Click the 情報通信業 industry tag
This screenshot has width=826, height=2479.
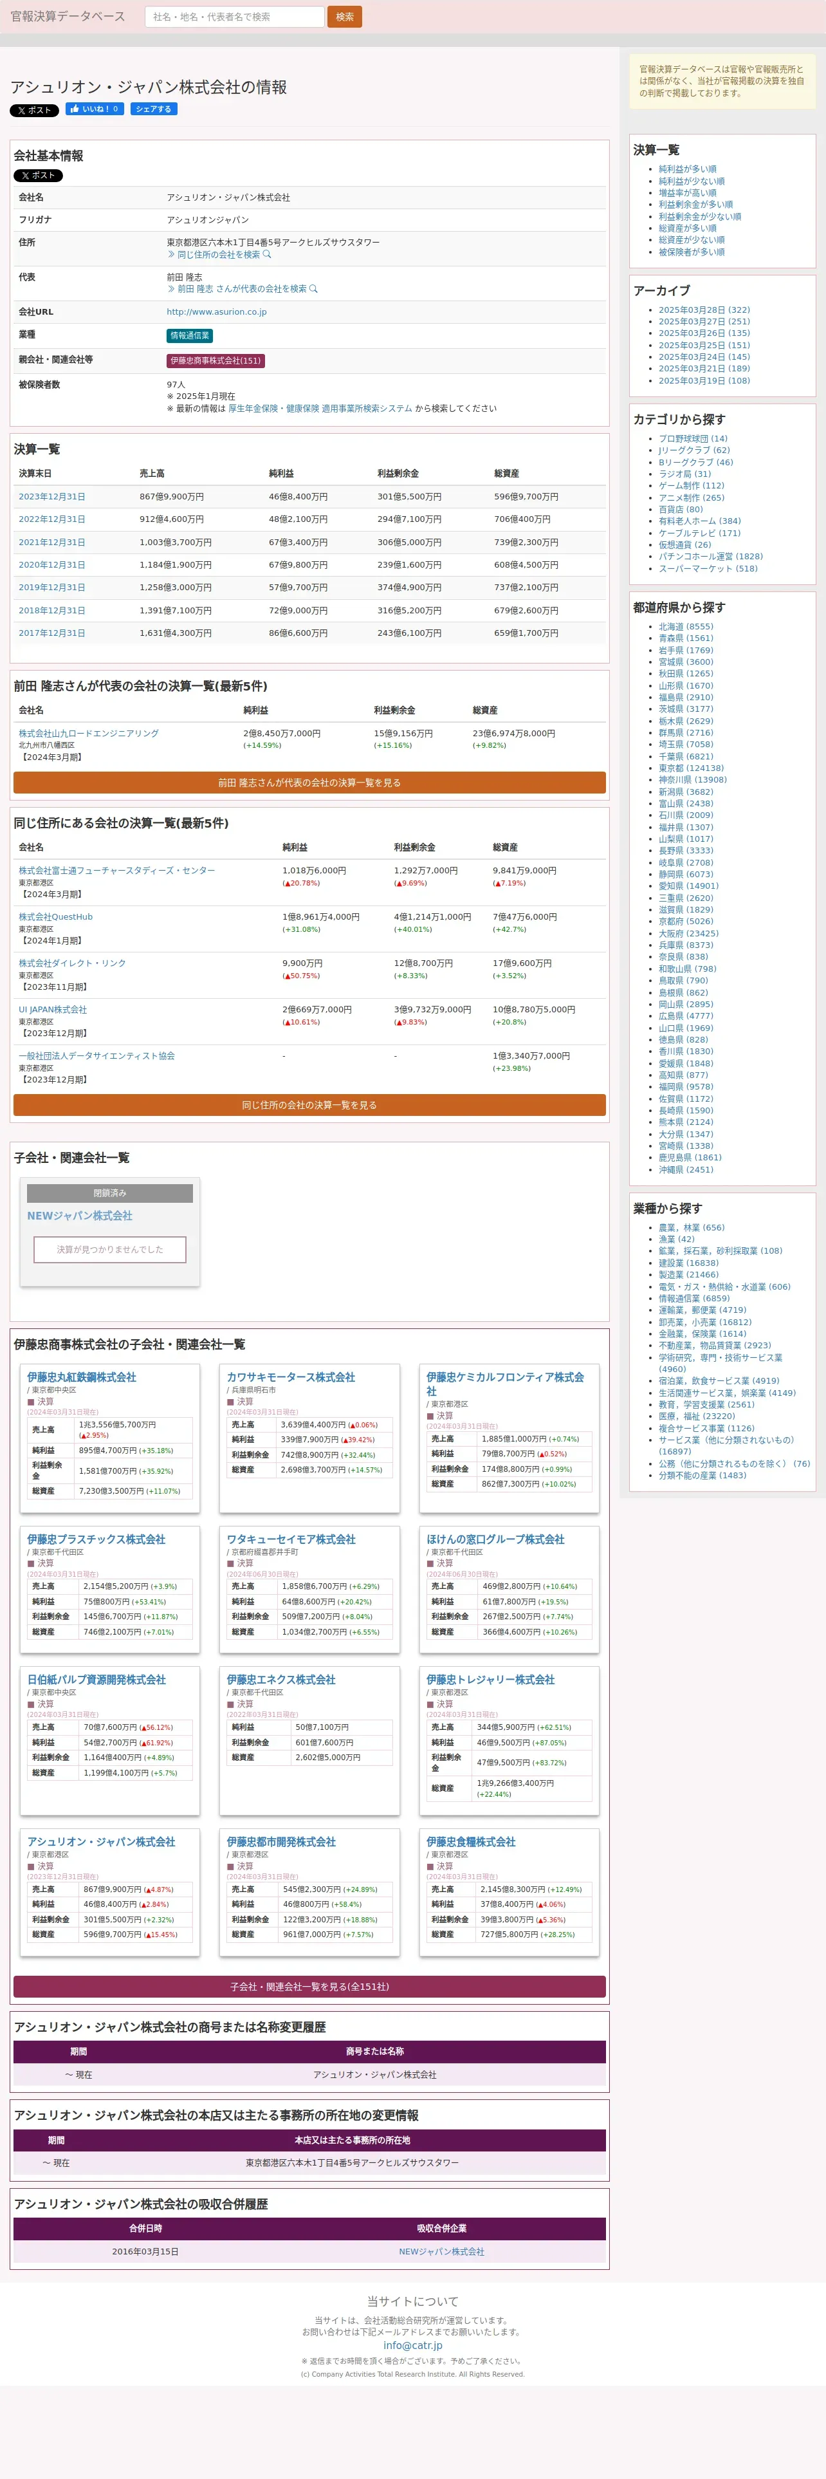tap(189, 336)
